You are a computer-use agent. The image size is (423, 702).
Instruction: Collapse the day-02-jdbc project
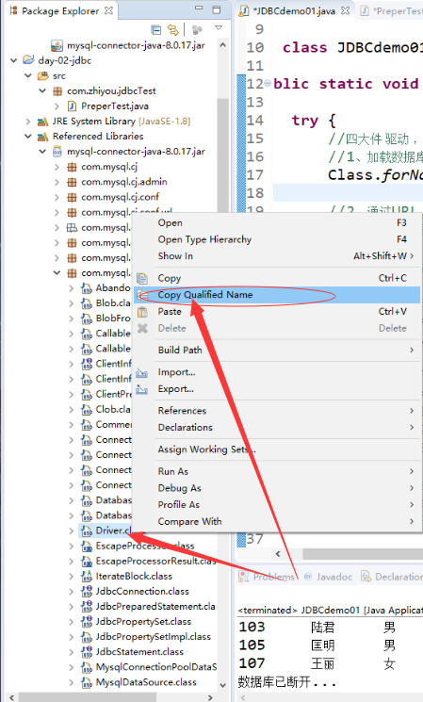pos(14,60)
